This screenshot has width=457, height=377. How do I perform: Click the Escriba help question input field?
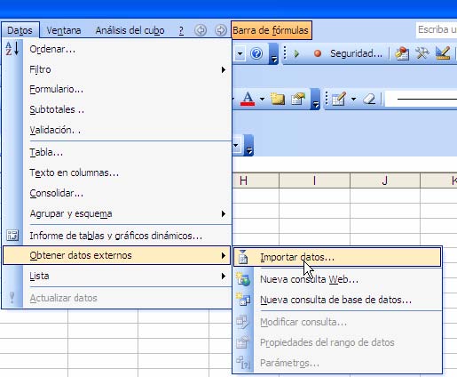pos(437,30)
